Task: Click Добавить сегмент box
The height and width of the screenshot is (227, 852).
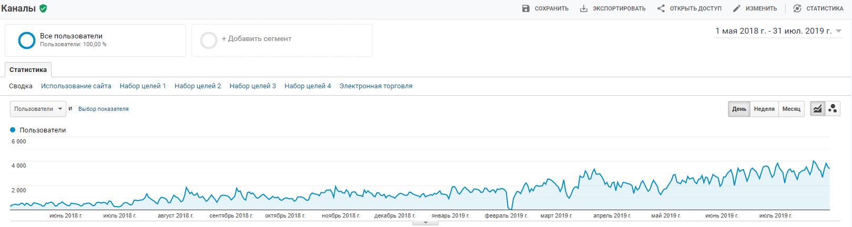Action: click(x=282, y=40)
